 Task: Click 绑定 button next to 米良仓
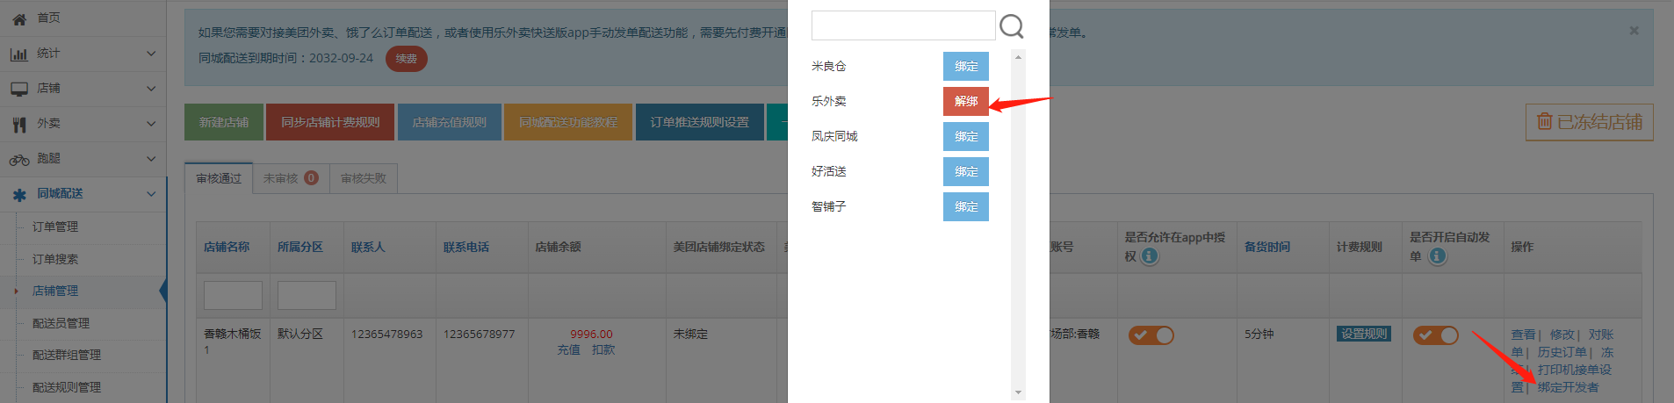coord(965,66)
